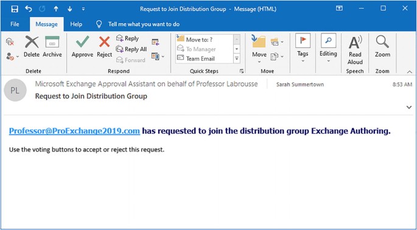Open the Help tab
This screenshot has height=230, width=417.
click(x=76, y=24)
